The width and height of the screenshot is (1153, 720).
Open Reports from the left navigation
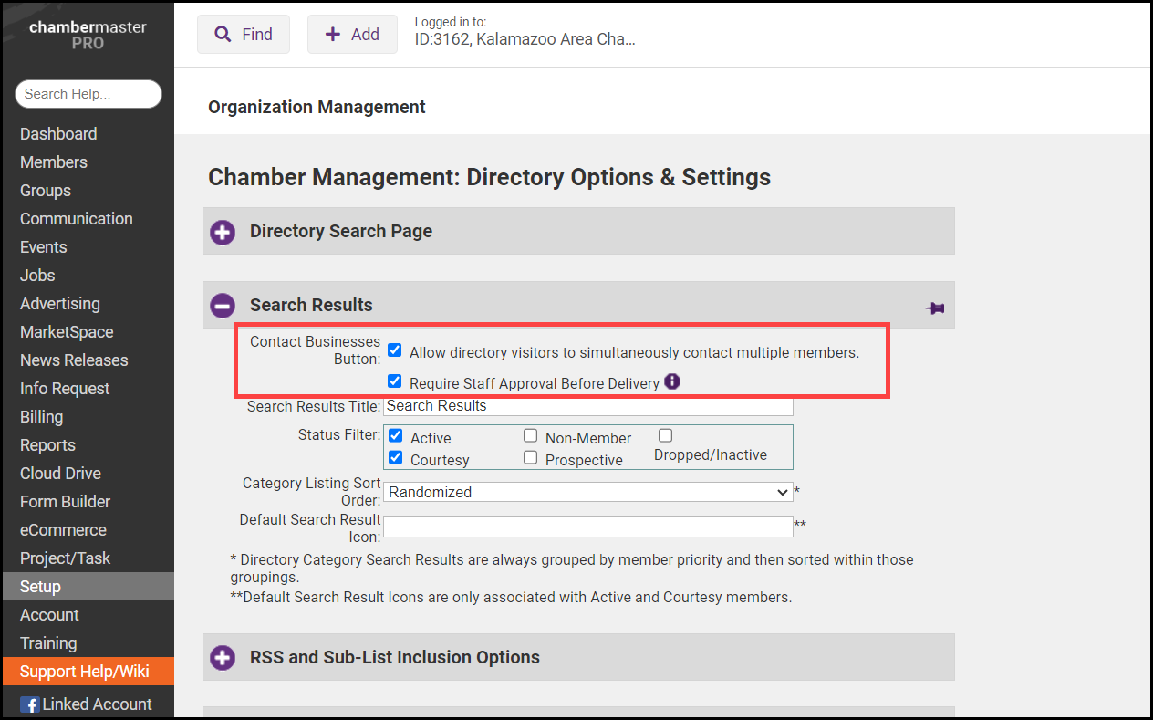47,445
